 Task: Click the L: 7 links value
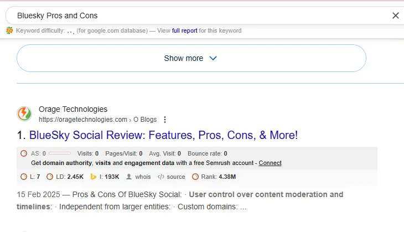click(35, 177)
